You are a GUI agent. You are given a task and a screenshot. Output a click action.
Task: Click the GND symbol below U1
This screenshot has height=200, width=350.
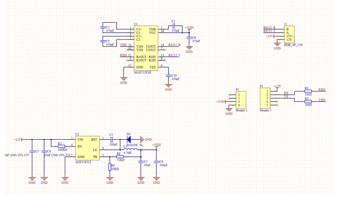click(123, 79)
